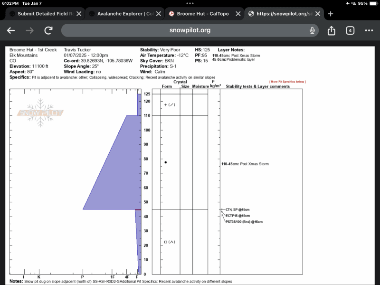Tap the 6:02 PM clock

[10, 3]
